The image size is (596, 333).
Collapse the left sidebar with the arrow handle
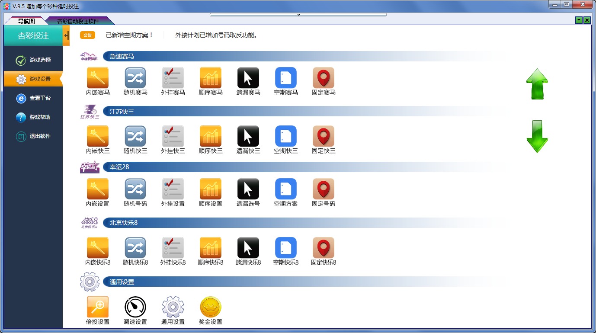66,36
